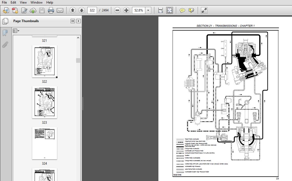Image resolution: width=292 pixels, height=181 pixels.
Task: Zoom out with the minus button
Action: [x=117, y=10]
